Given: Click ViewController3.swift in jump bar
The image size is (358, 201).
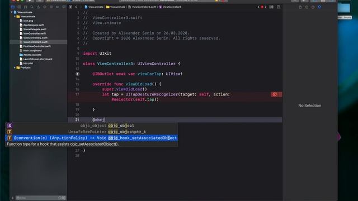Looking at the screenshot, I should coord(142,7).
